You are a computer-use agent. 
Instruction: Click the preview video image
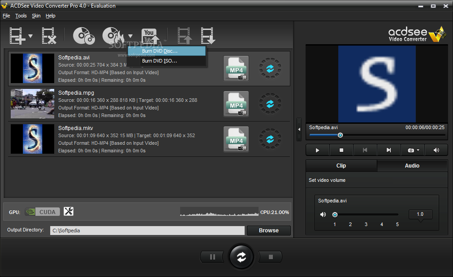pyautogui.click(x=377, y=84)
